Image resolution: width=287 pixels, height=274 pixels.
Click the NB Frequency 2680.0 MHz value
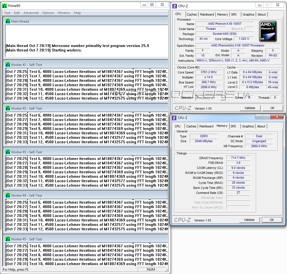coord(259,146)
